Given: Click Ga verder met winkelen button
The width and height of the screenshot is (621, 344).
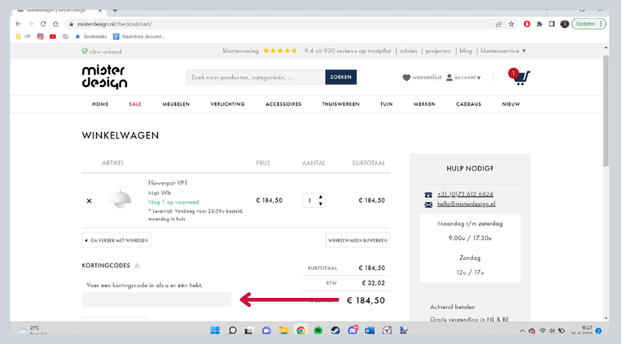Looking at the screenshot, I should (117, 240).
